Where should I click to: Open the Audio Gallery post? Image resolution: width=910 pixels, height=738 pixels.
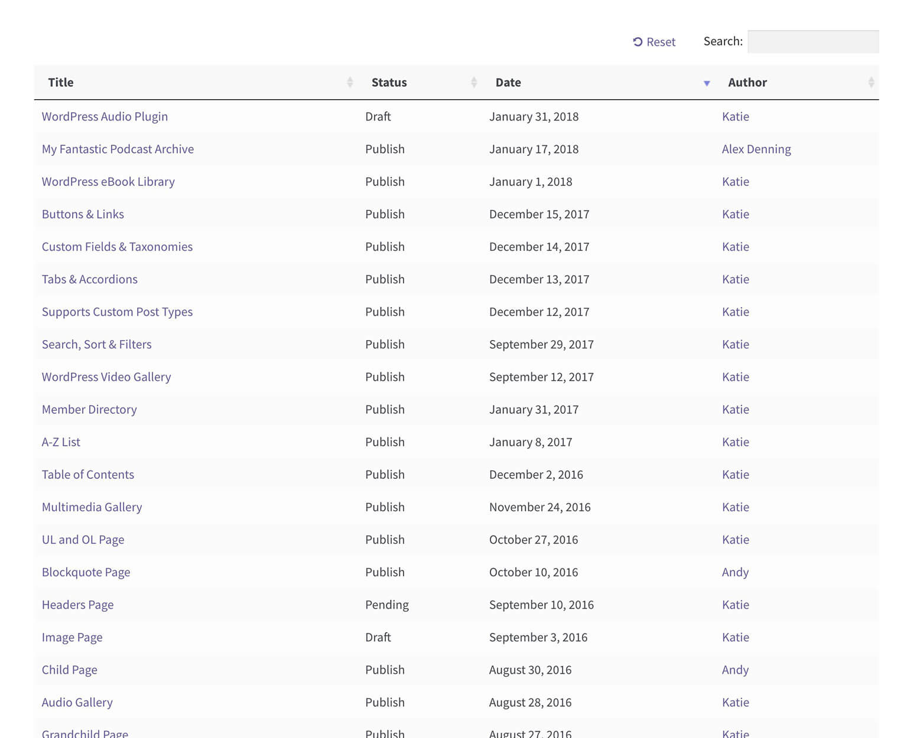77,703
